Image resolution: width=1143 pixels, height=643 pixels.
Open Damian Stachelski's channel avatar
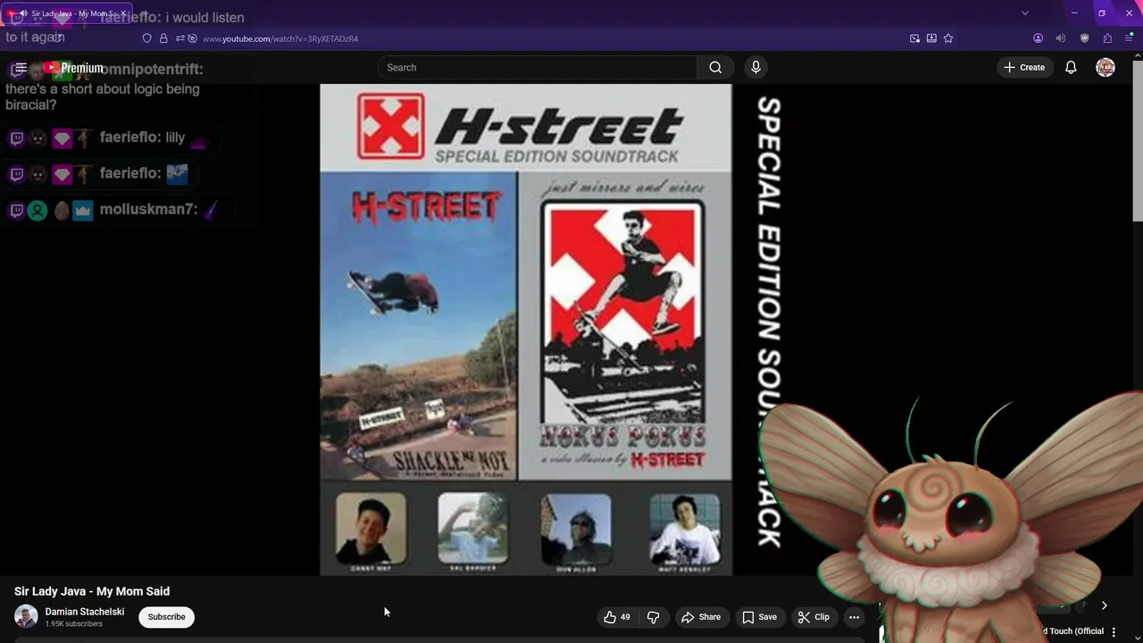26,617
